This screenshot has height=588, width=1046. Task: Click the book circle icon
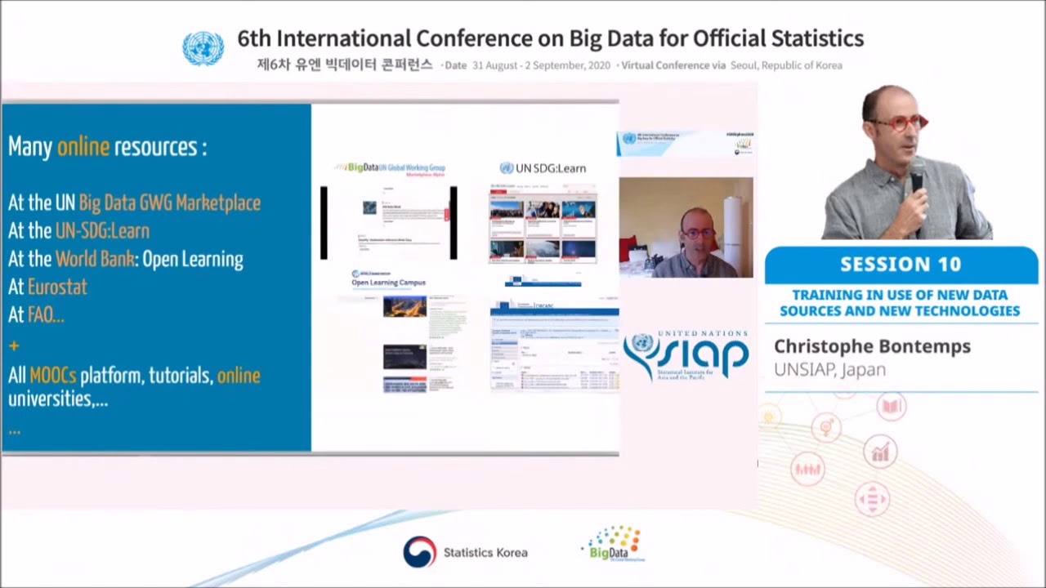[891, 406]
